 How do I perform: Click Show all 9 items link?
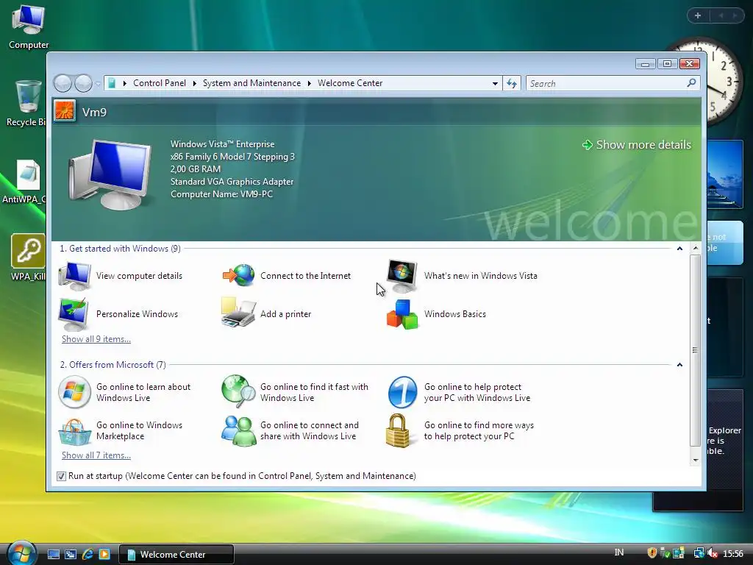tap(96, 339)
